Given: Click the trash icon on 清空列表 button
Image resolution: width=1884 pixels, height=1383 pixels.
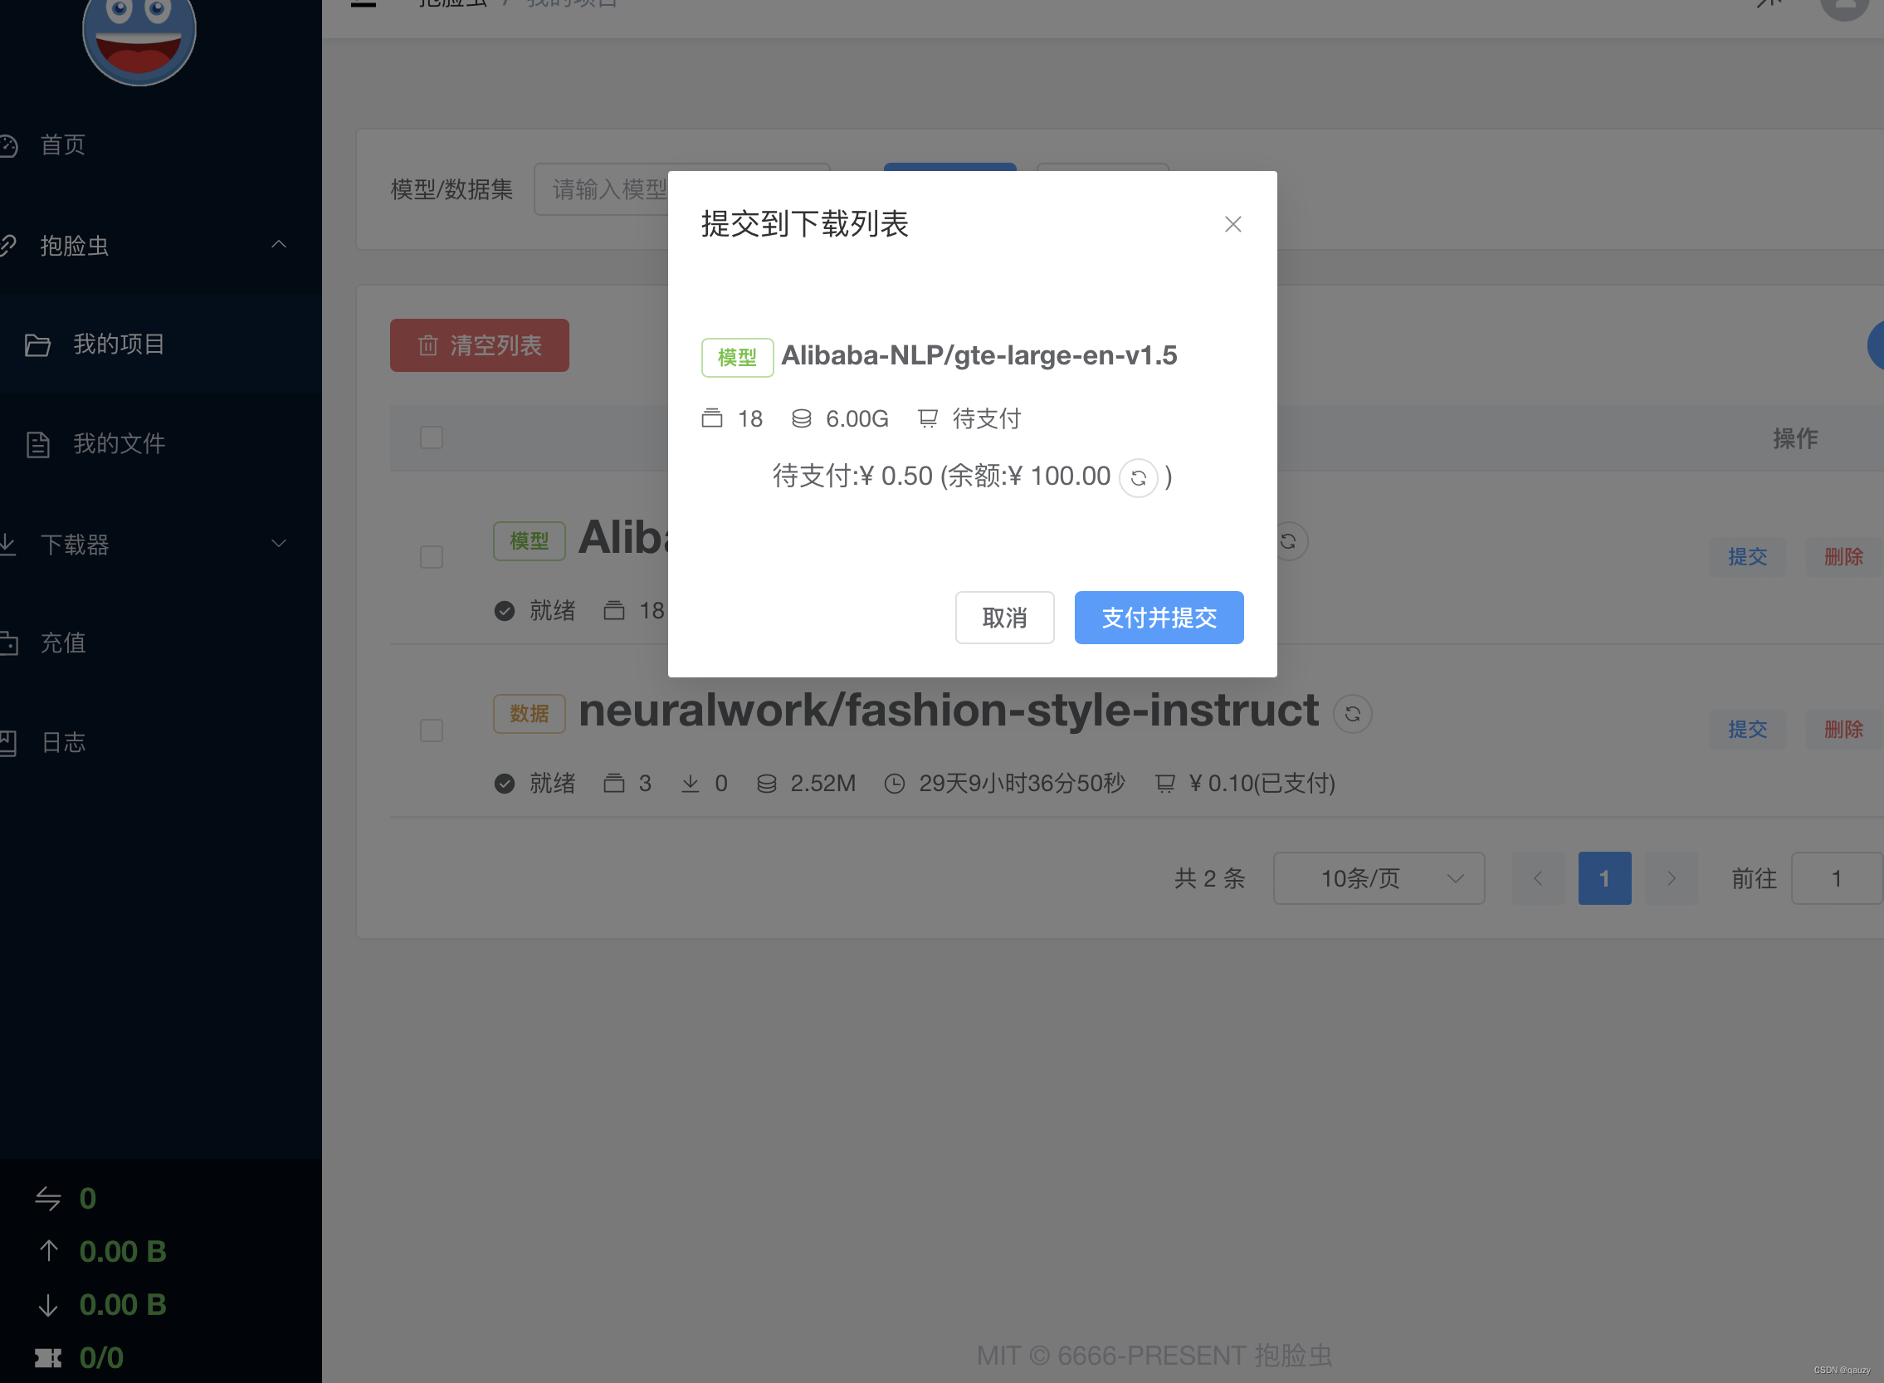Looking at the screenshot, I should [x=427, y=345].
